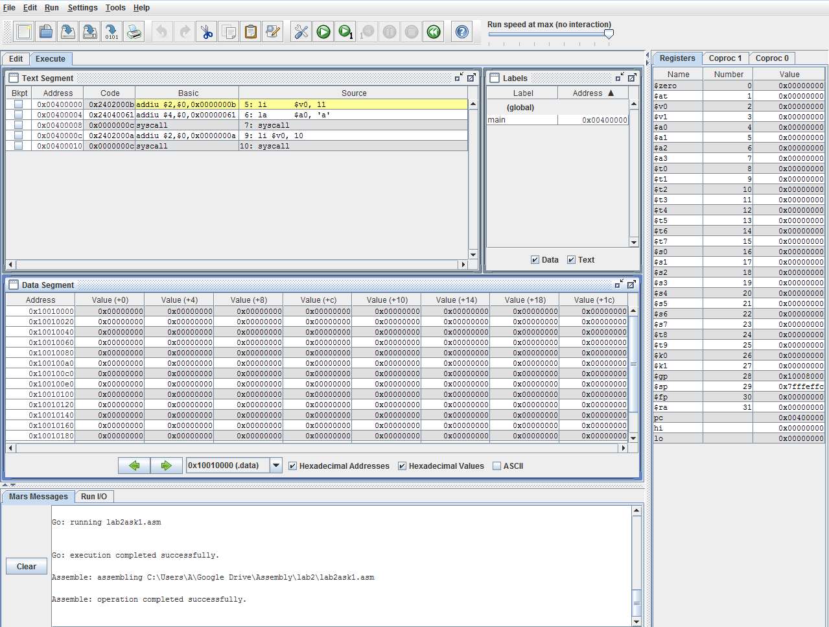
Task: Open the Settings menu
Action: (x=82, y=8)
